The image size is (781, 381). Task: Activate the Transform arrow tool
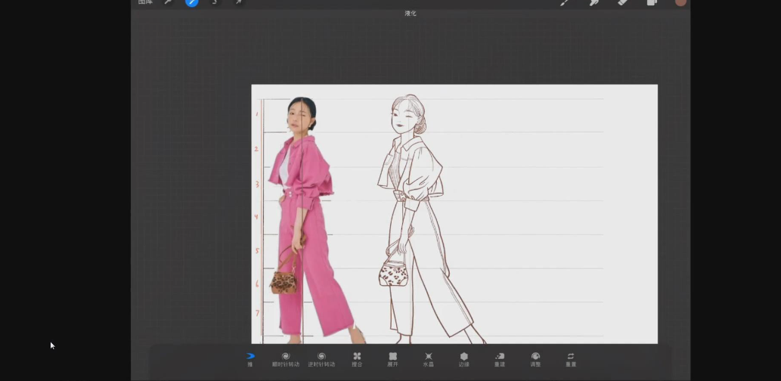[239, 2]
